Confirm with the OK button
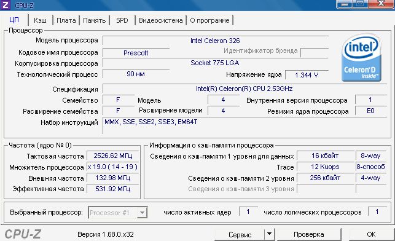The height and width of the screenshot is (241, 395). (371, 234)
